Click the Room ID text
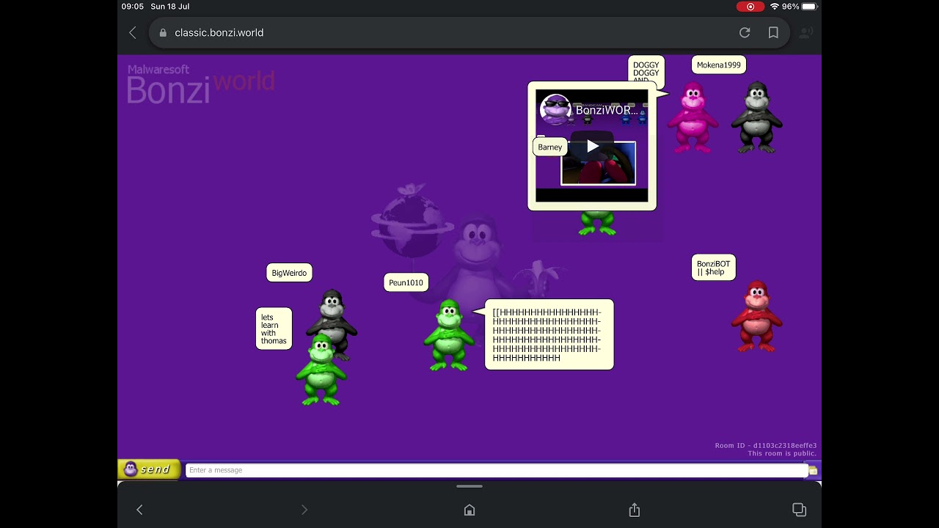This screenshot has height=528, width=939. tap(766, 445)
